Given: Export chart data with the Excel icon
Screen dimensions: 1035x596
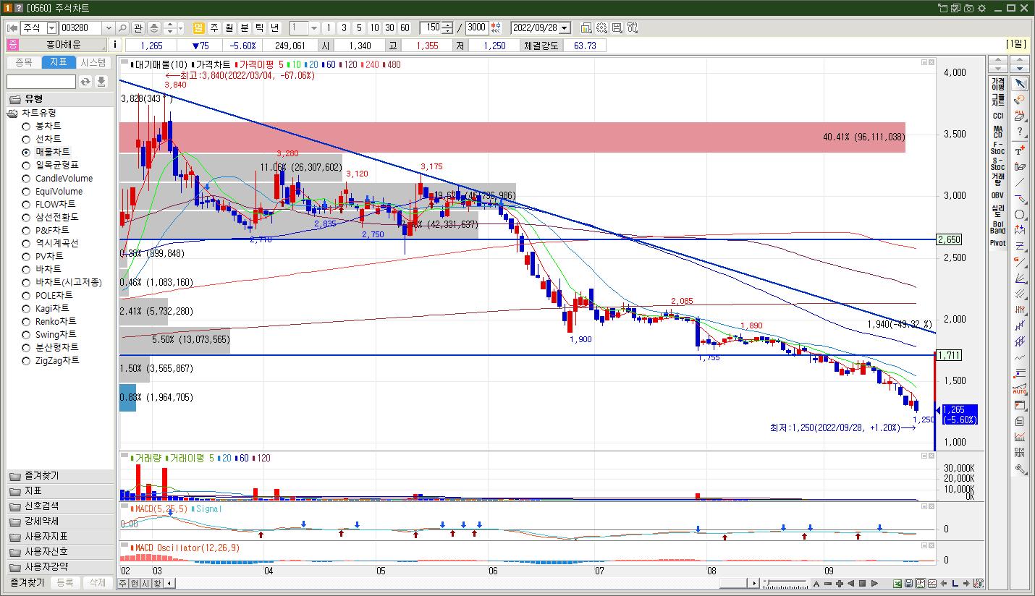Looking at the screenshot, I should tap(897, 584).
